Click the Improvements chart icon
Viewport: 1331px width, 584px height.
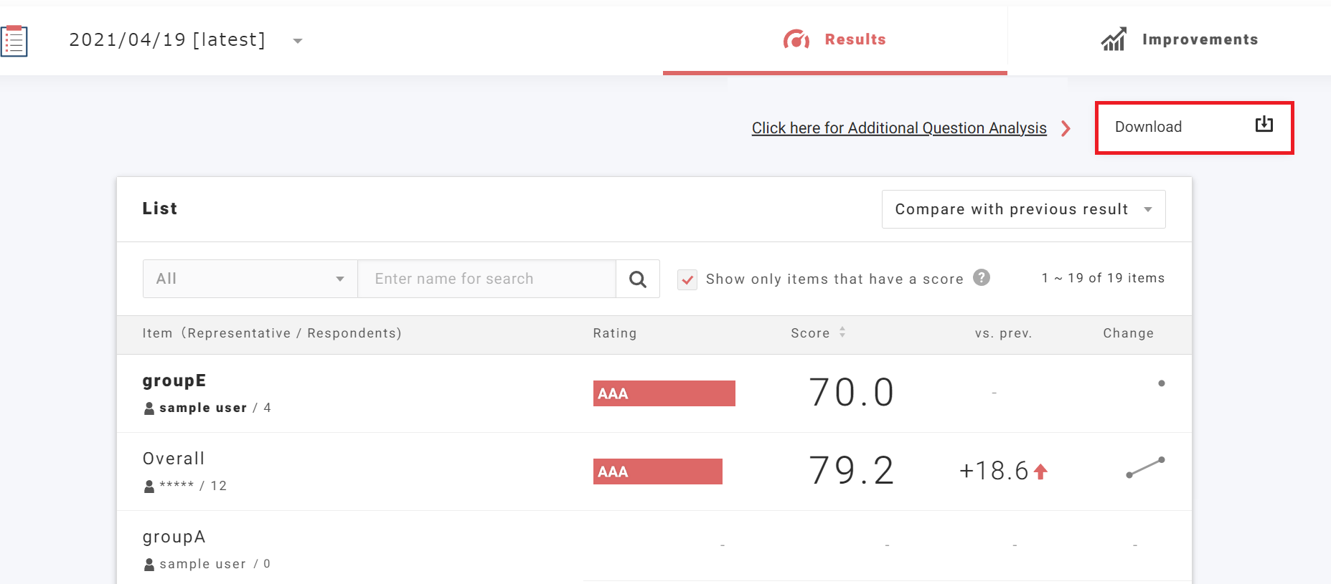[1113, 39]
